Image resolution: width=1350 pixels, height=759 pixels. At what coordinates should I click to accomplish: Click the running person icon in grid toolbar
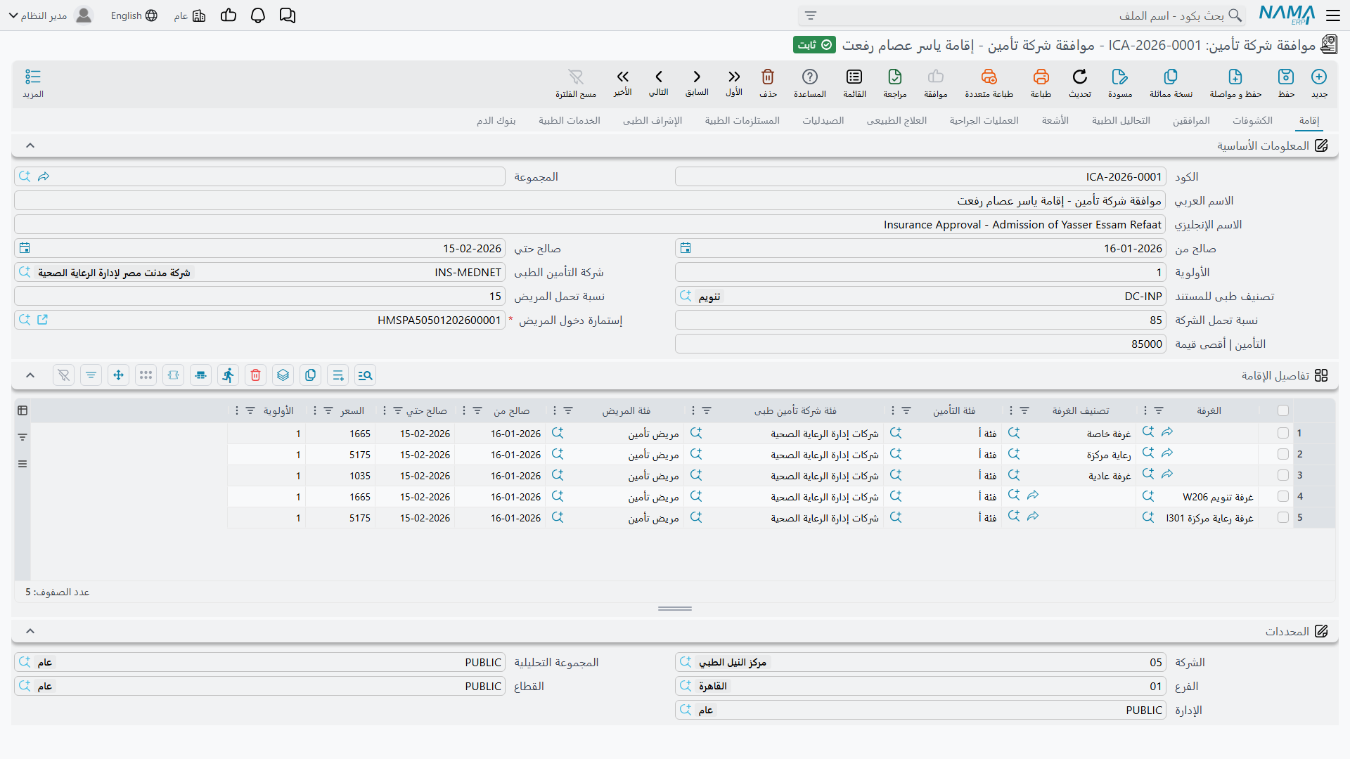[229, 375]
